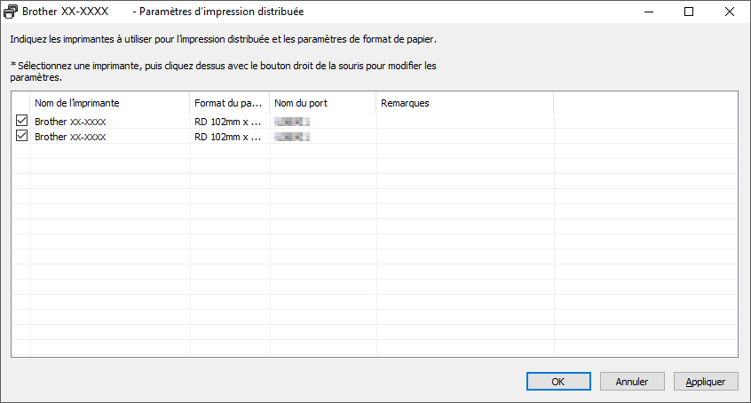The image size is (751, 403).
Task: Select the first Brother XX-XXXX printer name
Action: 70,122
